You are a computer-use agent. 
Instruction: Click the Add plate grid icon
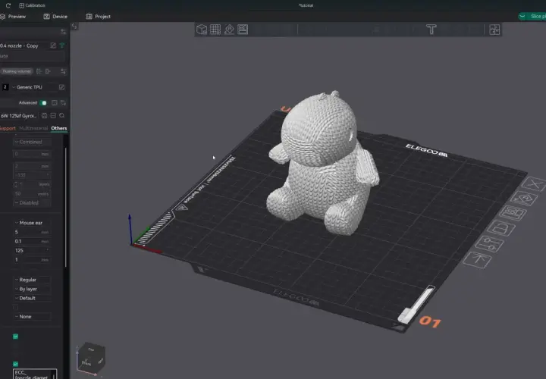pyautogui.click(x=215, y=30)
